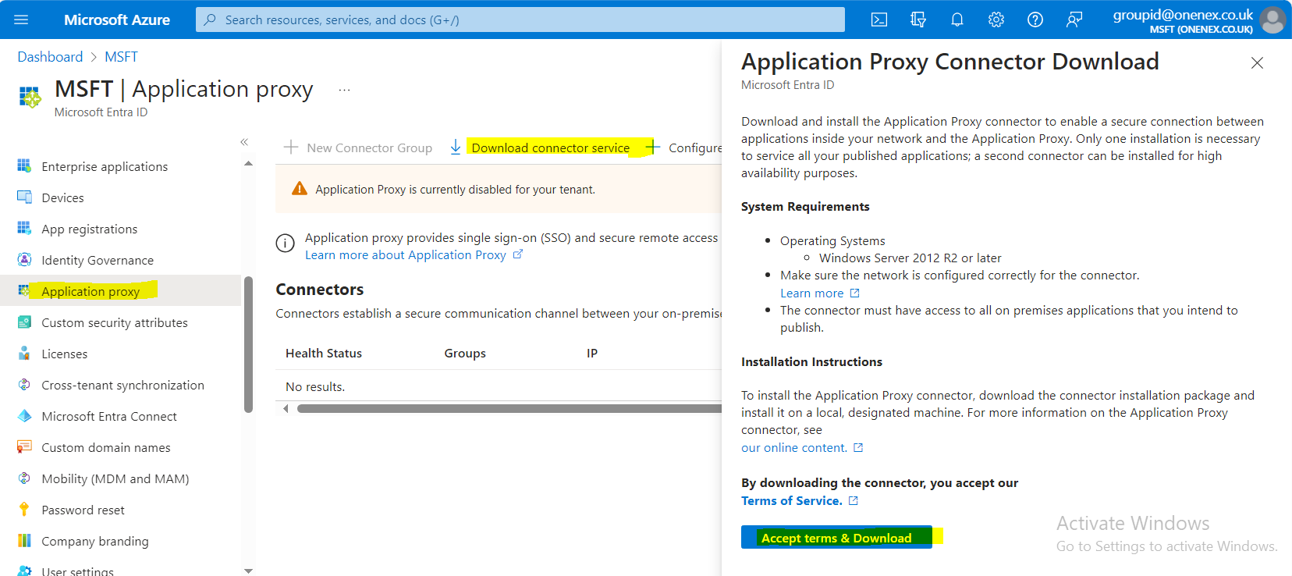The height and width of the screenshot is (576, 1292).
Task: Open portal settings gear
Action: point(996,20)
